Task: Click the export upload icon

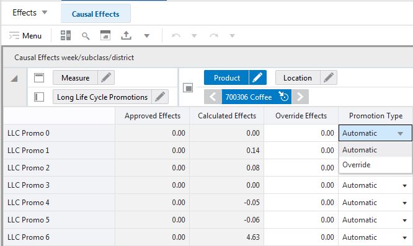Action: (126, 35)
